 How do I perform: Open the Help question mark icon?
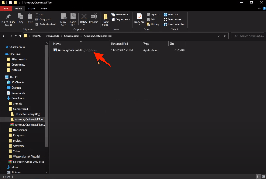click(x=264, y=8)
